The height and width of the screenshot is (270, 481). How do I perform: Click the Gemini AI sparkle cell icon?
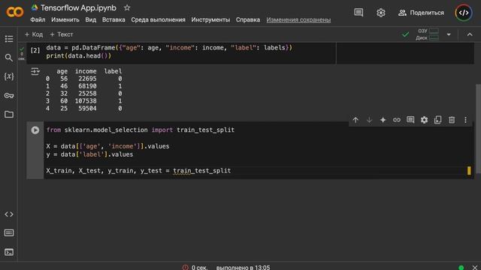coord(383,120)
